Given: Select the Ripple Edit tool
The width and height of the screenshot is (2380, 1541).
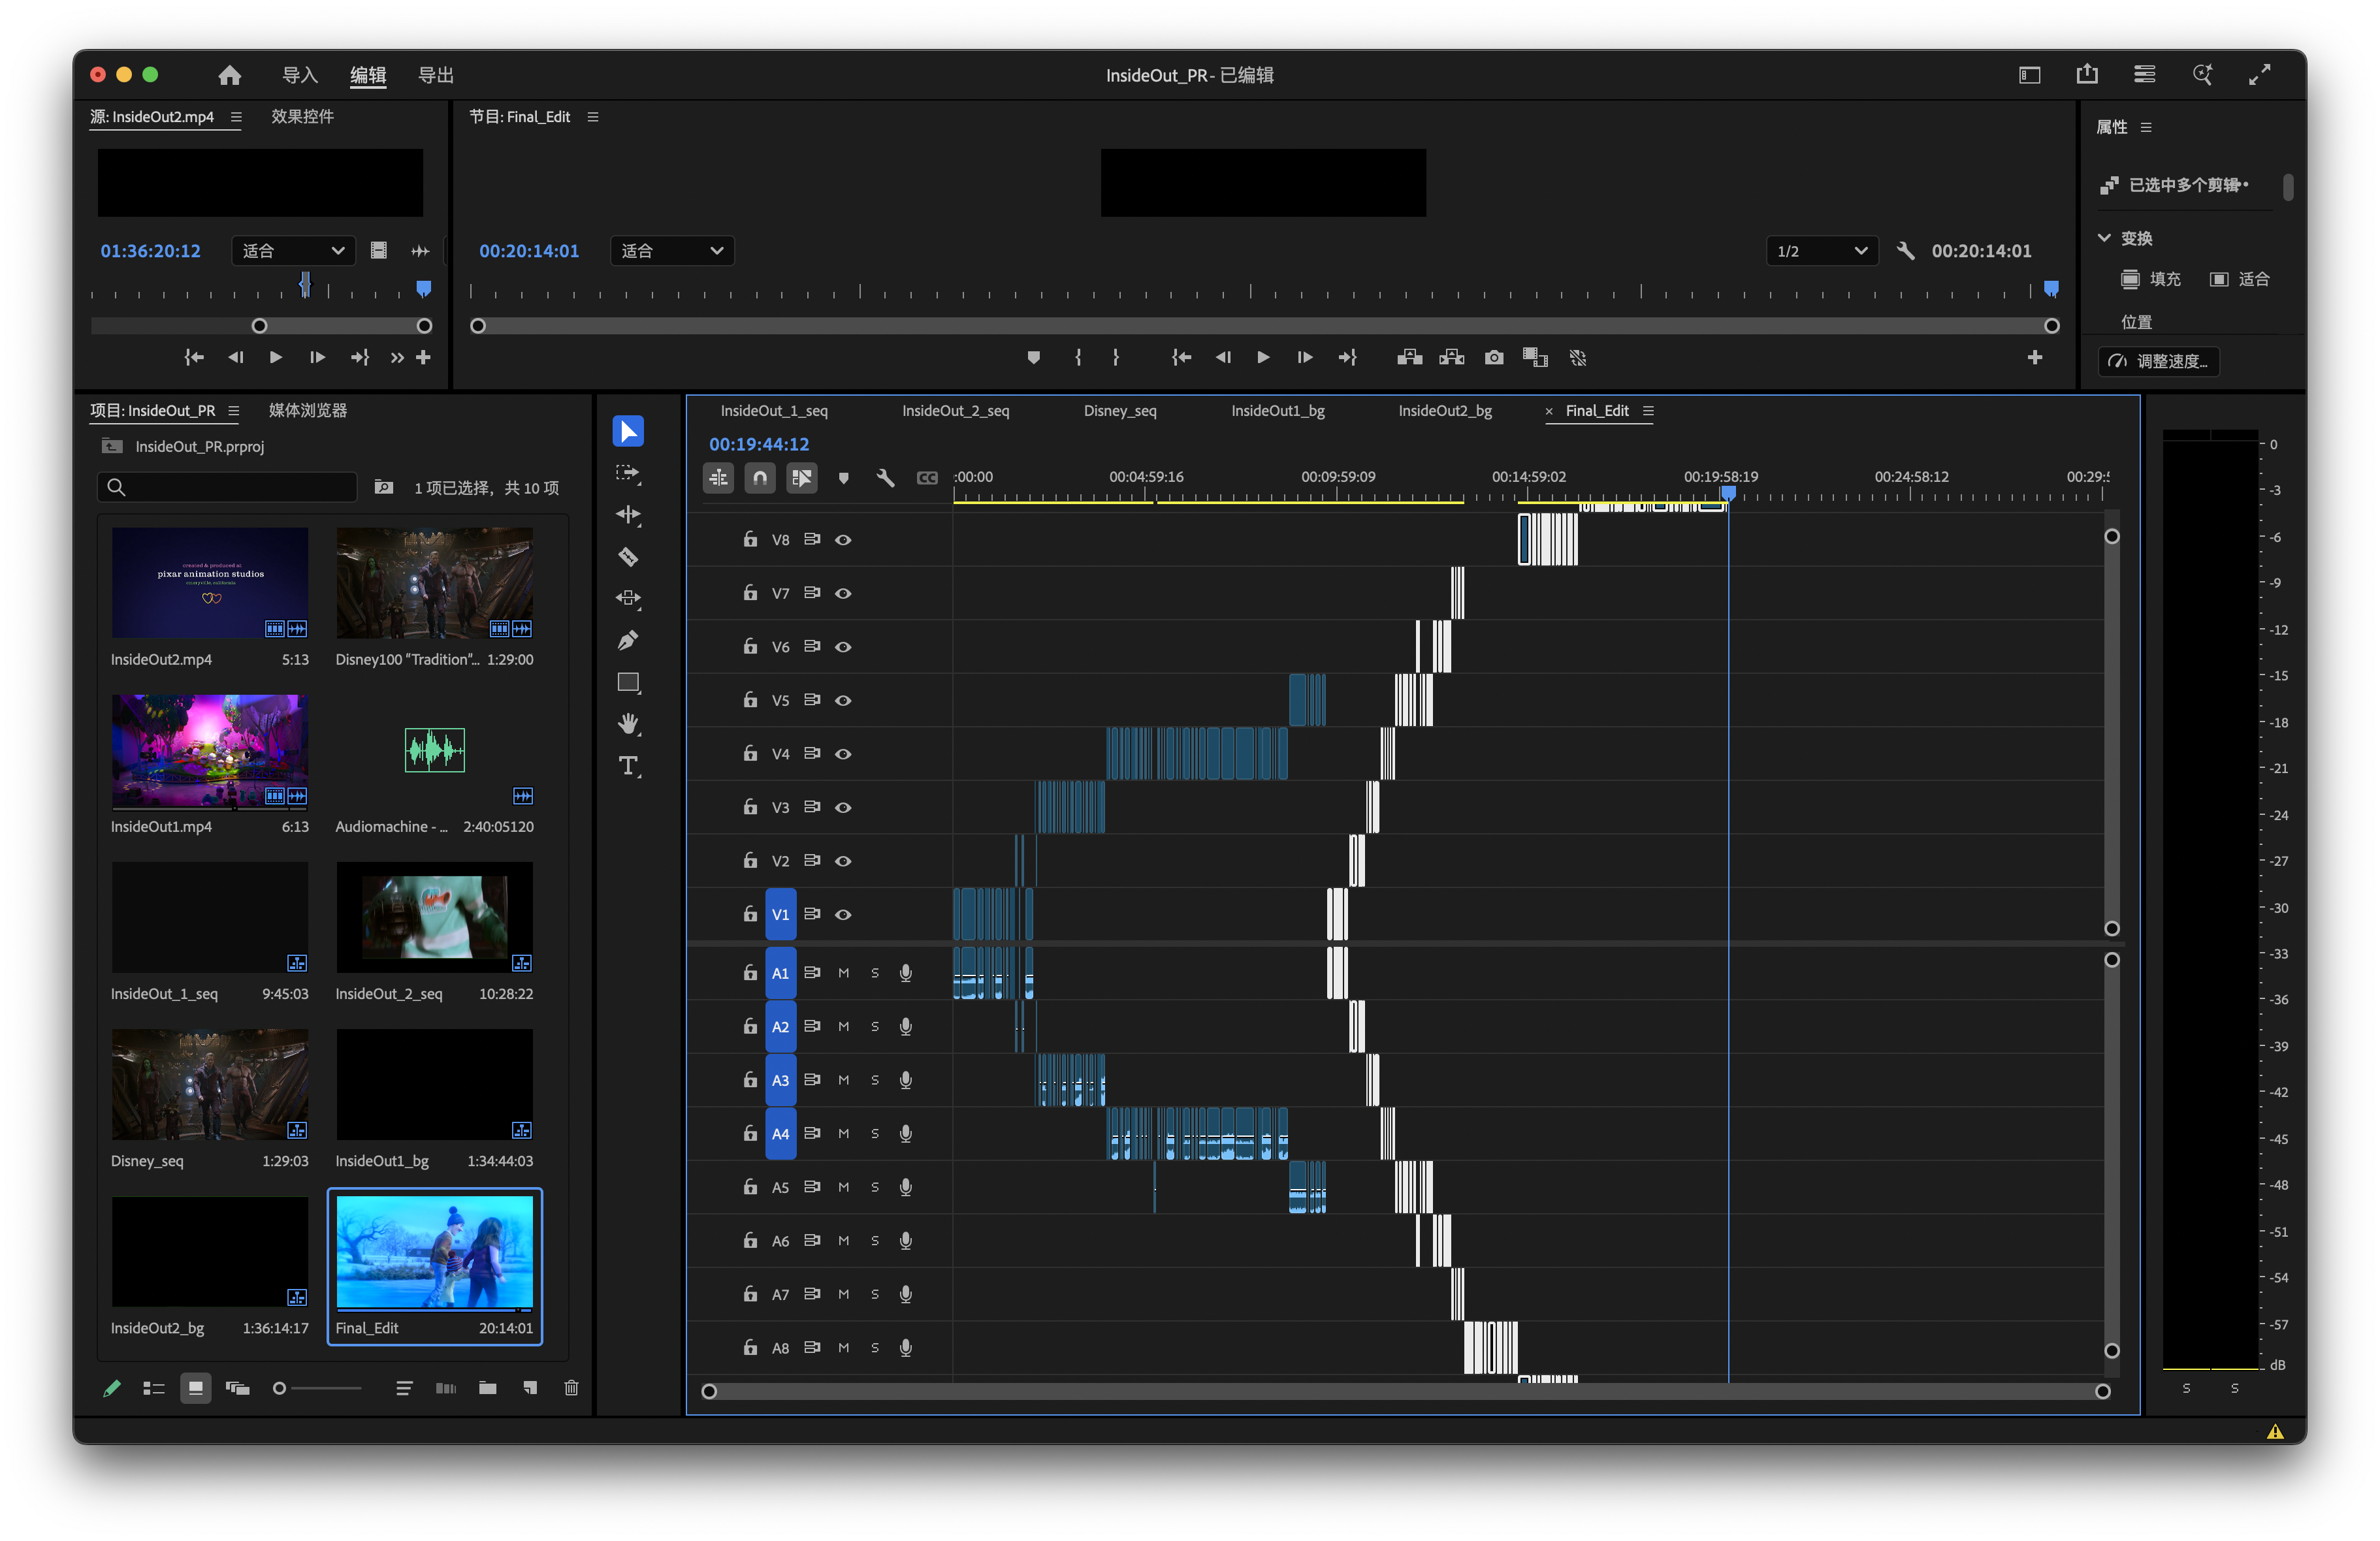Looking at the screenshot, I should (x=628, y=515).
